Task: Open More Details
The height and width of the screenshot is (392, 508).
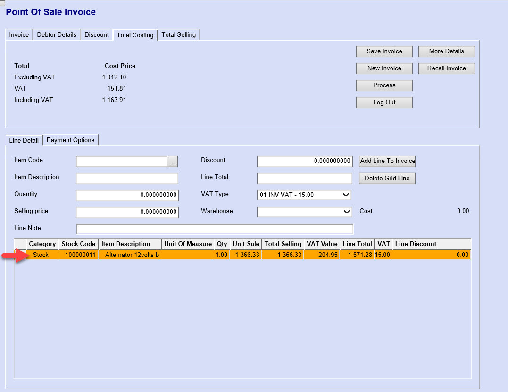Action: tap(446, 51)
